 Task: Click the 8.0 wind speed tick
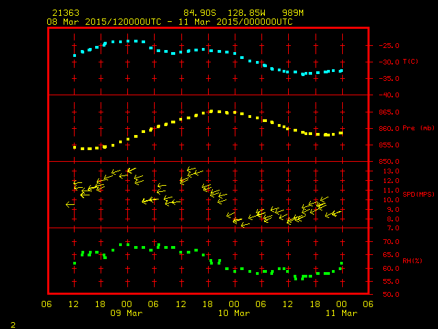(x=393, y=219)
